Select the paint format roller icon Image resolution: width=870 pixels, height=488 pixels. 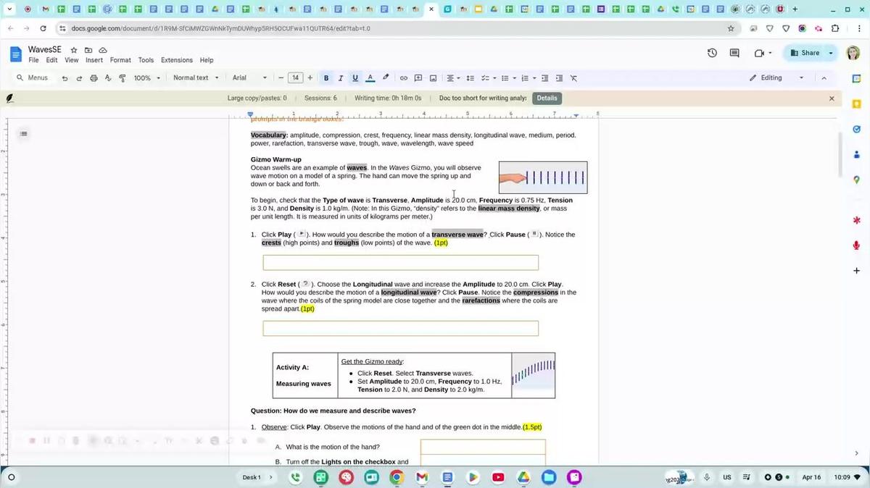(122, 78)
